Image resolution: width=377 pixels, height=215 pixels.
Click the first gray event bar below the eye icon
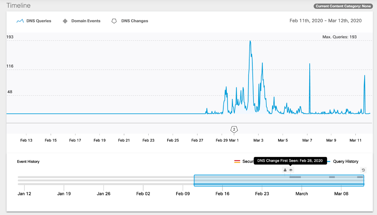point(295,177)
